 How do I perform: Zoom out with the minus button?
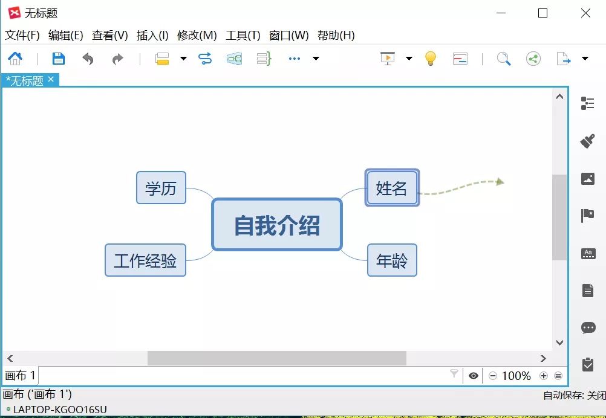[493, 376]
